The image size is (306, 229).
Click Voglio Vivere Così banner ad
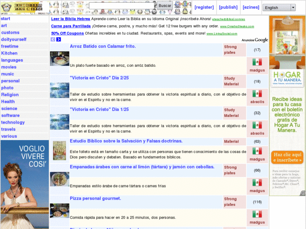[x=24, y=184]
